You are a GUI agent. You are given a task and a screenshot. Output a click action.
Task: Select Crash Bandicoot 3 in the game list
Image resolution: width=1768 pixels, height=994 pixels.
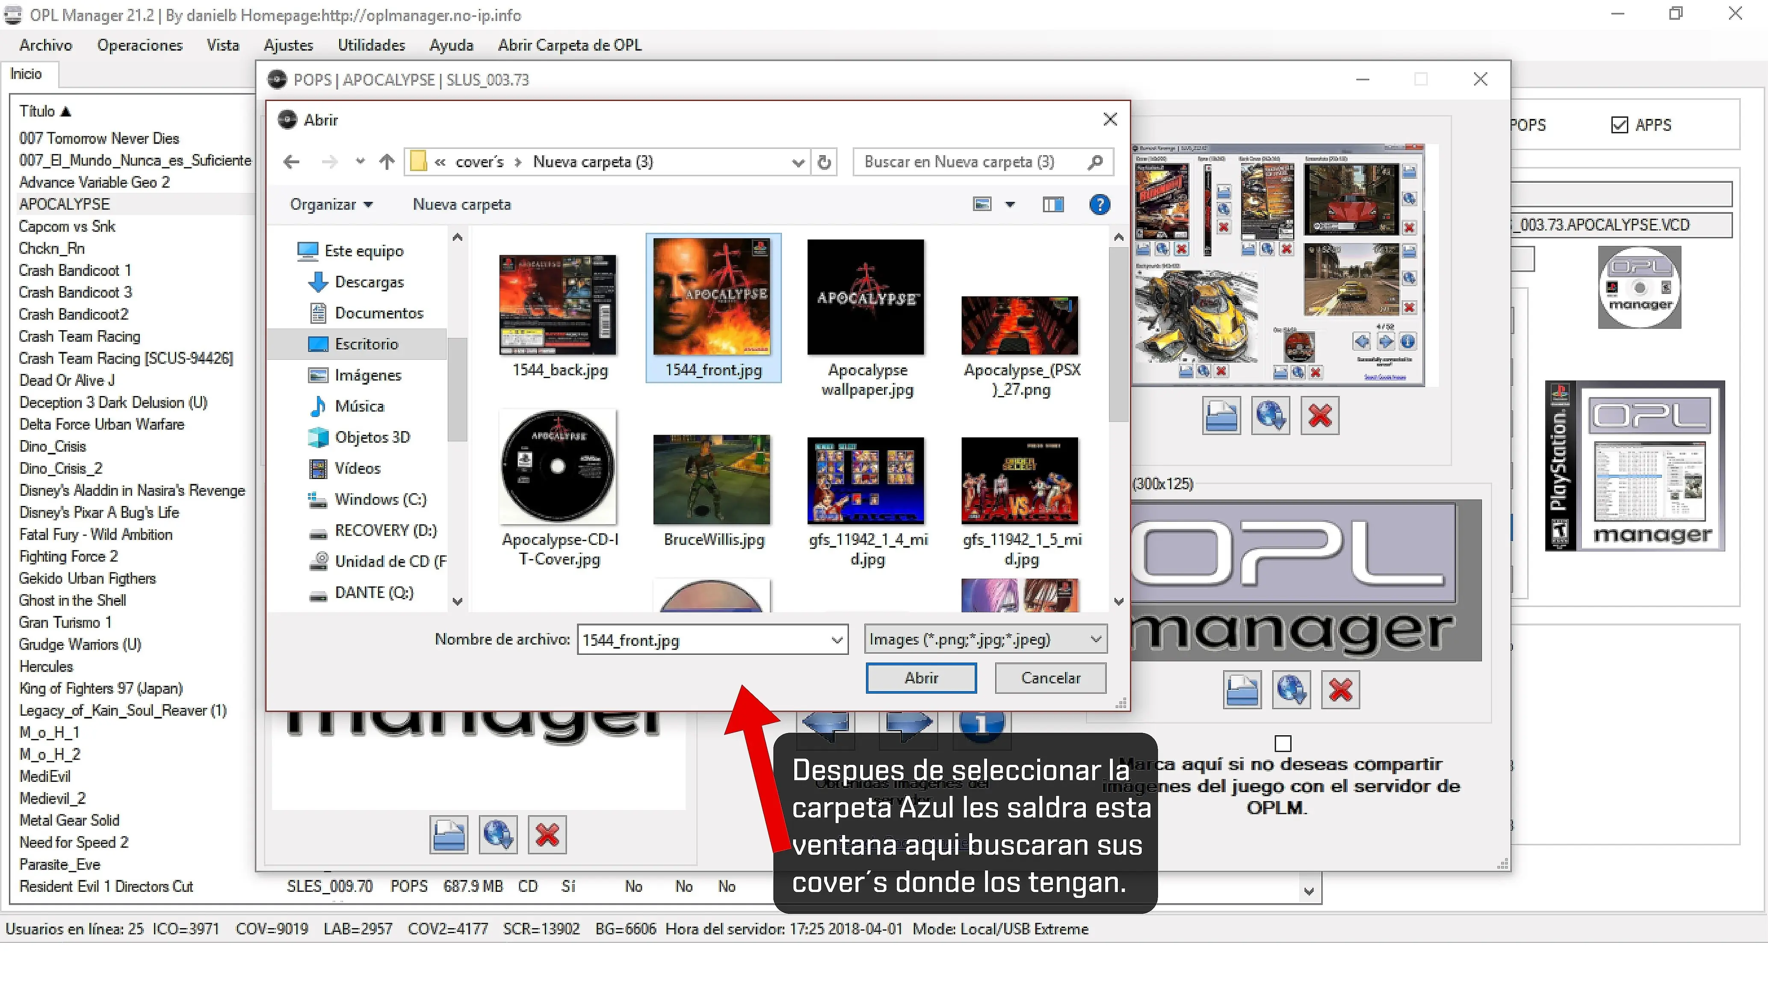(x=76, y=293)
